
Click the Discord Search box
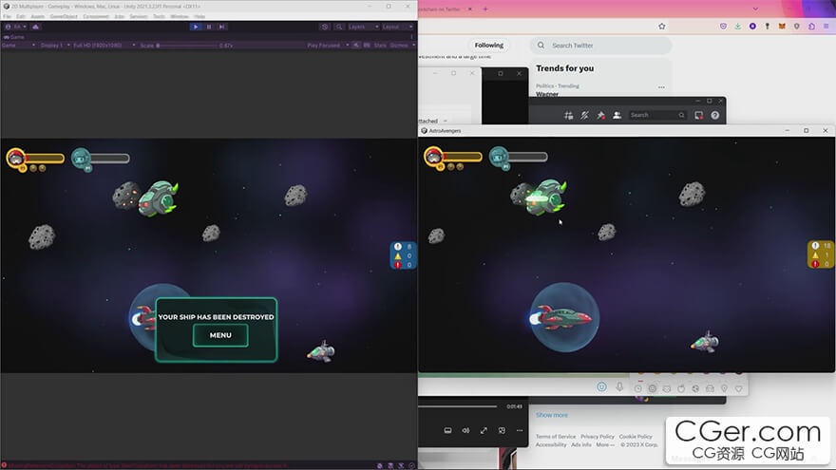click(657, 115)
